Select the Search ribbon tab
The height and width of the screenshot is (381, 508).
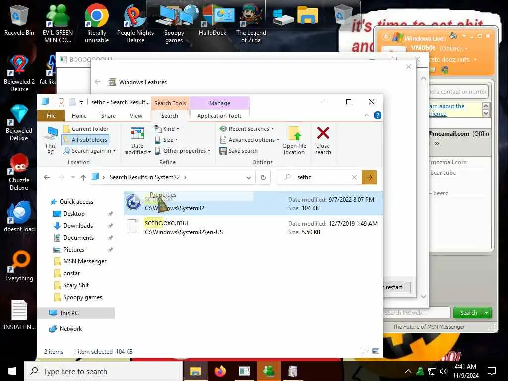coord(170,116)
